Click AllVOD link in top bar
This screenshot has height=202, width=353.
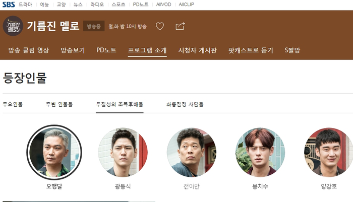tap(164, 5)
